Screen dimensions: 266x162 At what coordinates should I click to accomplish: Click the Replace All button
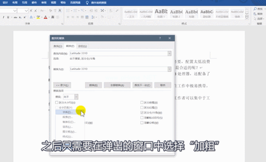(x=117, y=85)
